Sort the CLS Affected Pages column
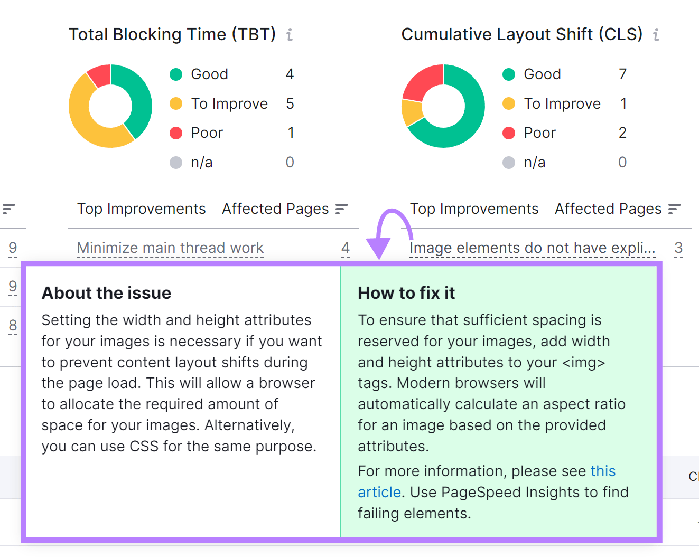Viewport: 699px width, 558px height. pos(675,209)
